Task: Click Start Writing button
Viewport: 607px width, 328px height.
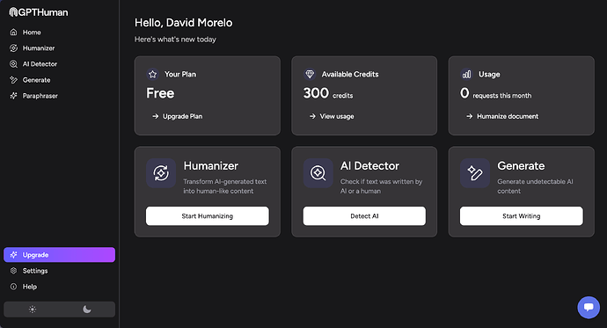Action: [521, 215]
